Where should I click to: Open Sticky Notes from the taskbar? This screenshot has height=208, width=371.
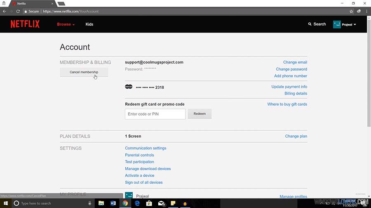173,203
